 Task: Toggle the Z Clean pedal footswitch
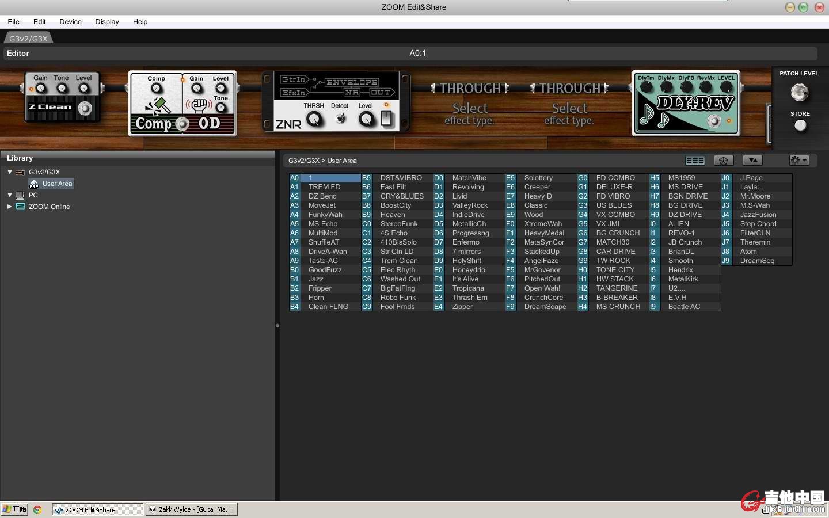[85, 108]
